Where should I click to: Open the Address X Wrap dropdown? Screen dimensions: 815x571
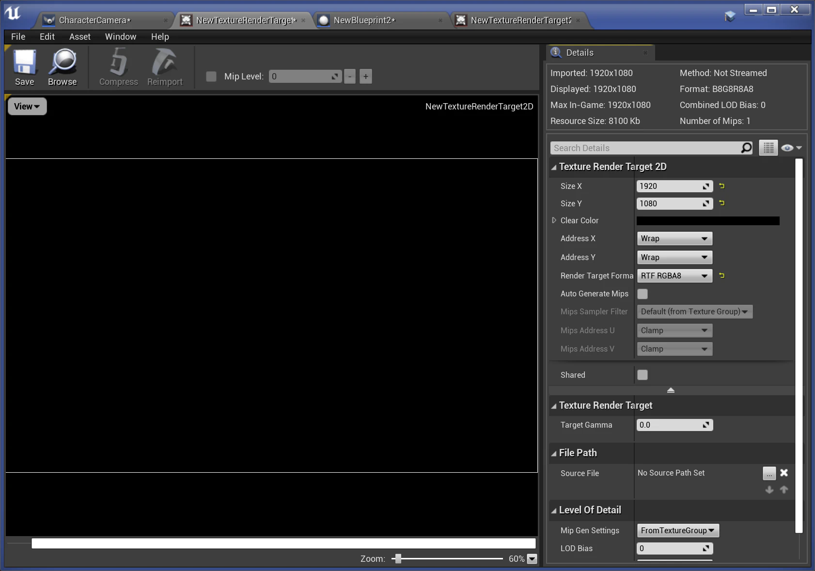pyautogui.click(x=674, y=238)
